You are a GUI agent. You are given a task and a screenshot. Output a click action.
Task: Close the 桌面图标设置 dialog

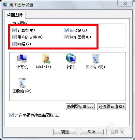click(125, 4)
